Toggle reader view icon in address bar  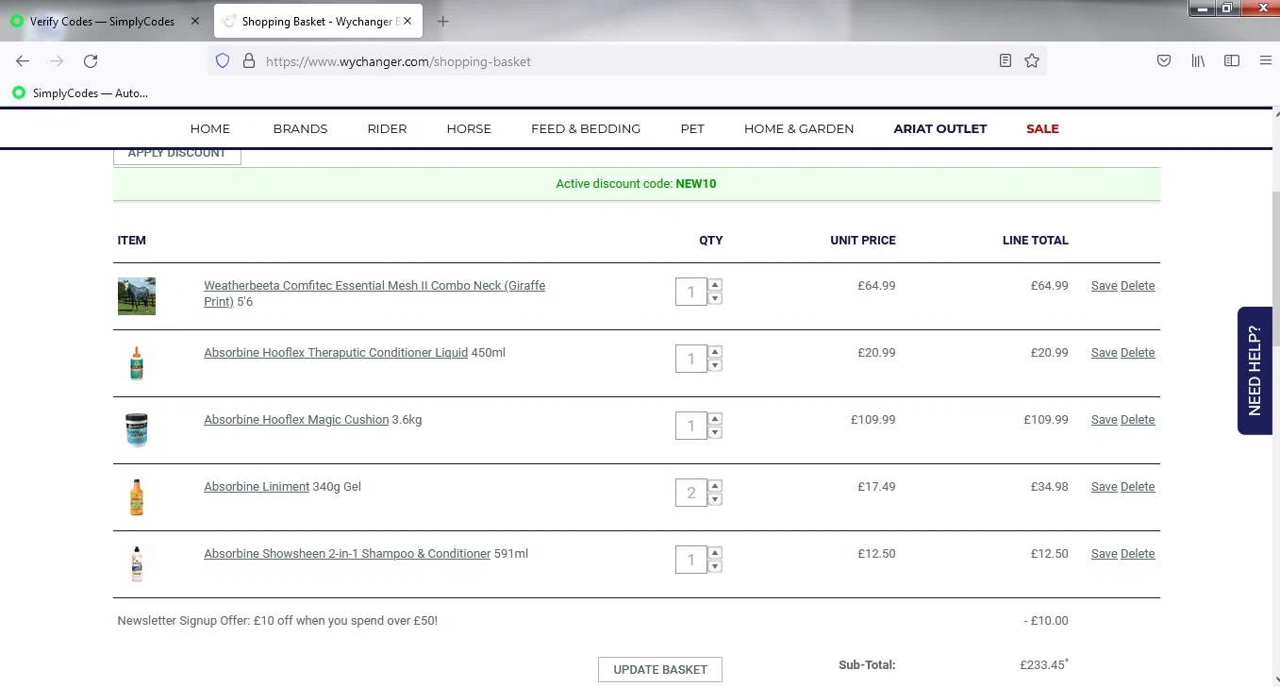1006,61
